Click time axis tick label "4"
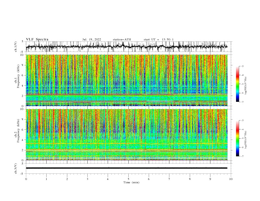 pos(108,179)
